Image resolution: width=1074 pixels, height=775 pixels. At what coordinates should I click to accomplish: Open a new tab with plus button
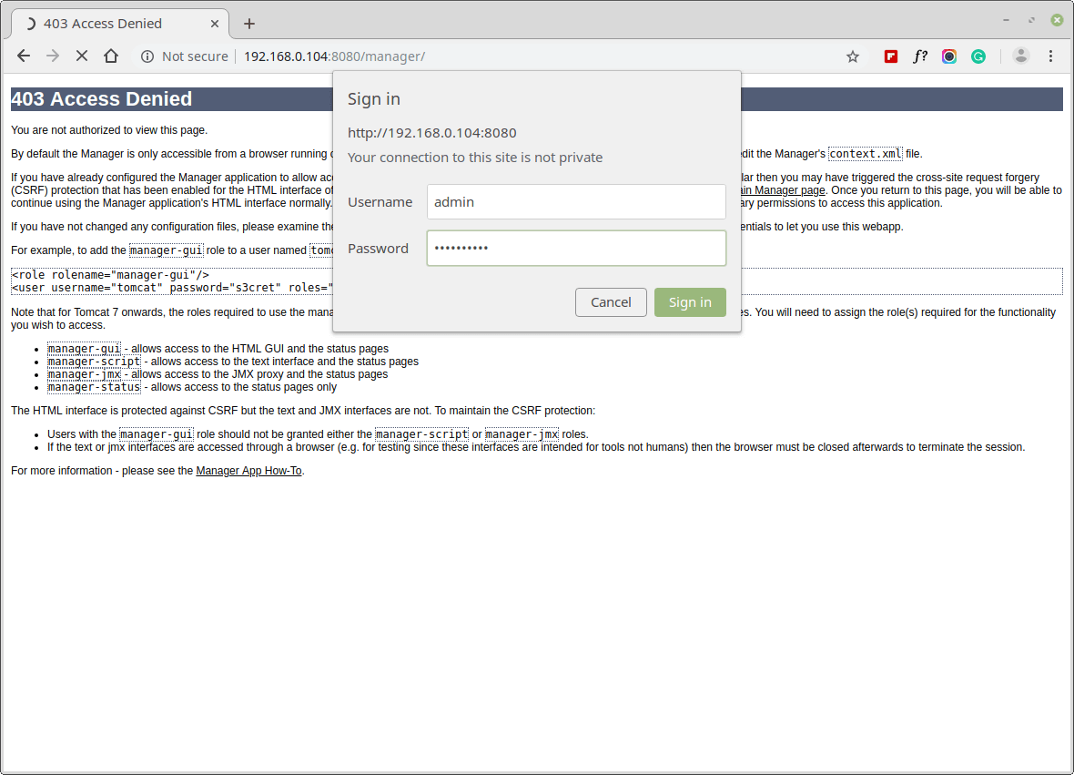(249, 24)
